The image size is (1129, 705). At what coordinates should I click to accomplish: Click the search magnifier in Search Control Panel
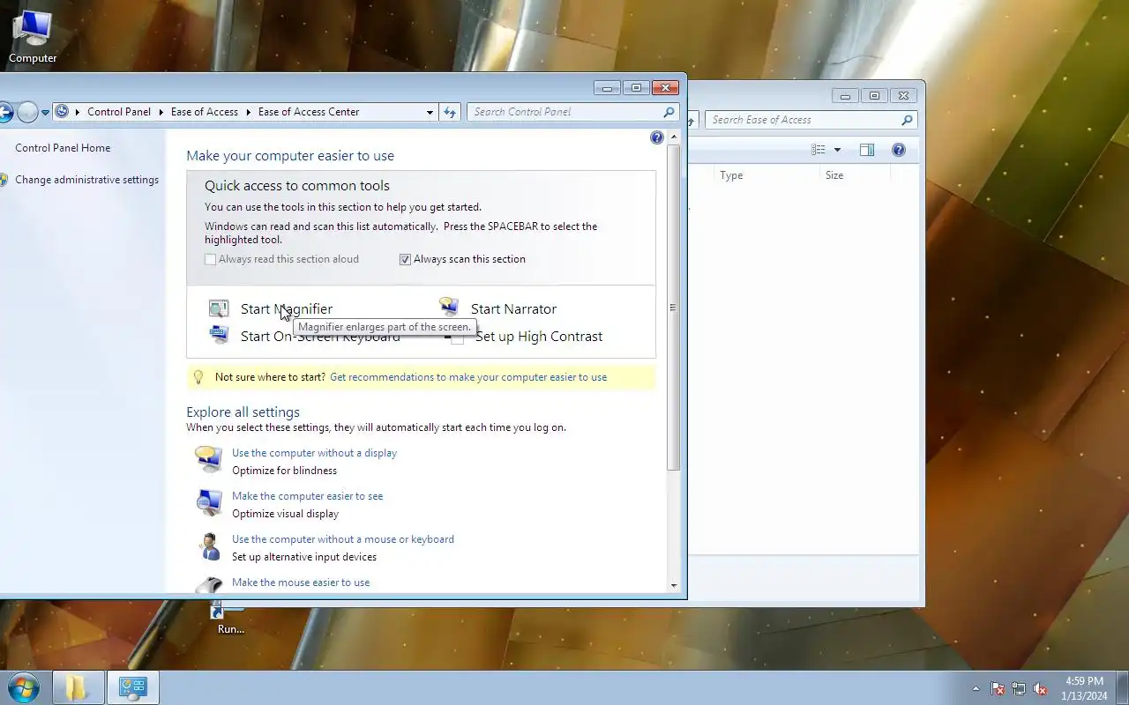tap(669, 112)
